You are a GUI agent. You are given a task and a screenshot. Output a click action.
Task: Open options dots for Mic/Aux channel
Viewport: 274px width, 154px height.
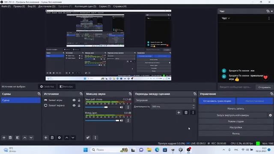point(128,121)
